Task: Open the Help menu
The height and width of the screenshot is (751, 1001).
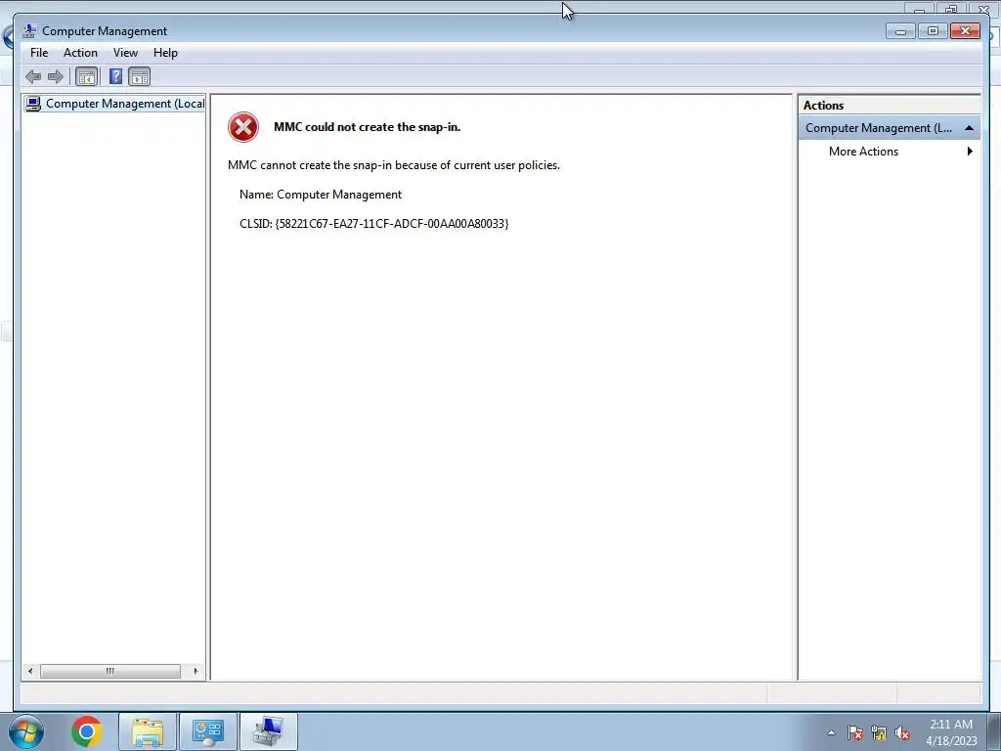Action: point(165,53)
